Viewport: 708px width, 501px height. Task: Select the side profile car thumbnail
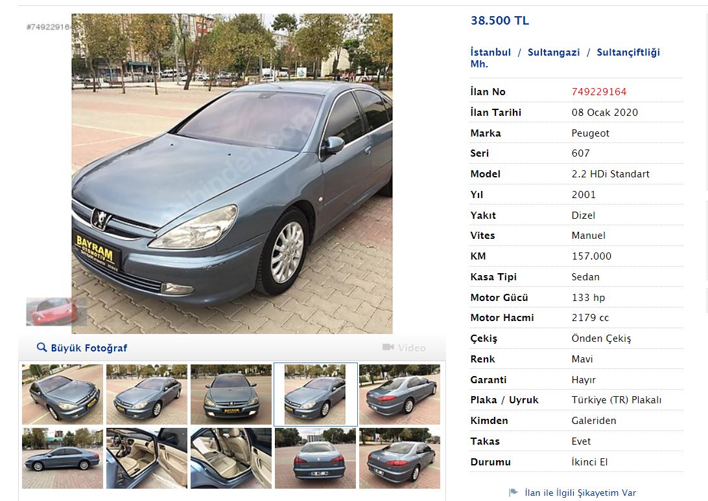click(62, 458)
